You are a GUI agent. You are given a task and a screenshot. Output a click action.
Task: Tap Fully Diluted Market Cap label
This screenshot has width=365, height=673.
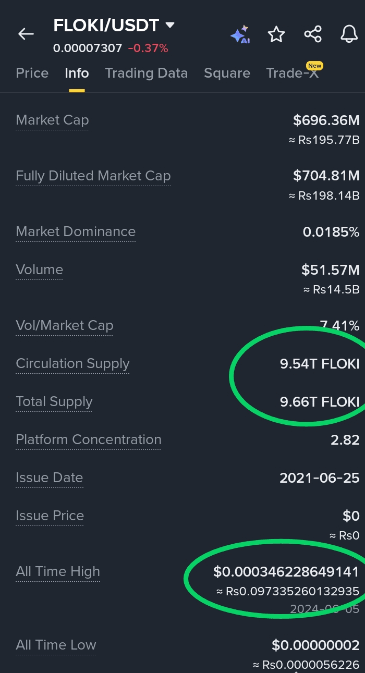[x=93, y=176]
